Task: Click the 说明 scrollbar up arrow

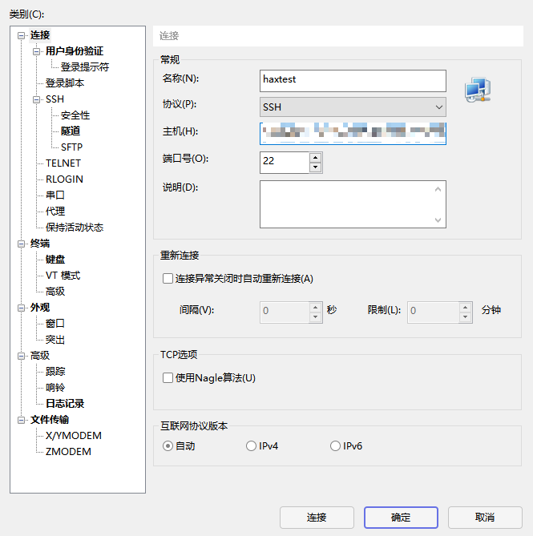Action: tap(438, 189)
